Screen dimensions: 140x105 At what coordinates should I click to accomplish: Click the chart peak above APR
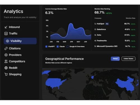click(71, 24)
